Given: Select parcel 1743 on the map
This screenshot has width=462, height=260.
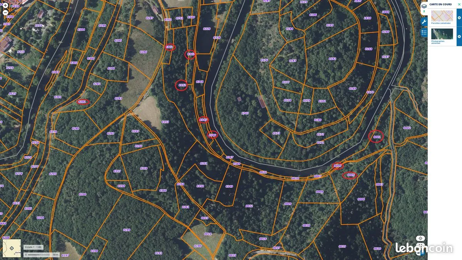Looking at the screenshot, I should point(245,113).
